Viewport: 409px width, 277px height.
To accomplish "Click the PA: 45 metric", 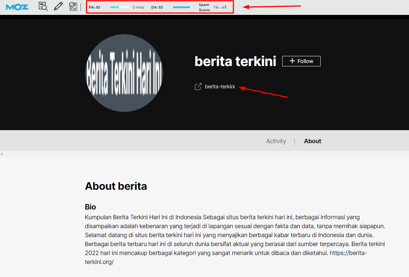I will (x=94, y=7).
